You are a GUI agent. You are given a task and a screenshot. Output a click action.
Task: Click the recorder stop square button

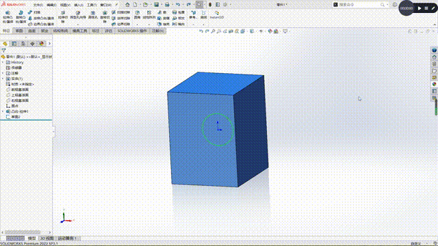point(426,8)
